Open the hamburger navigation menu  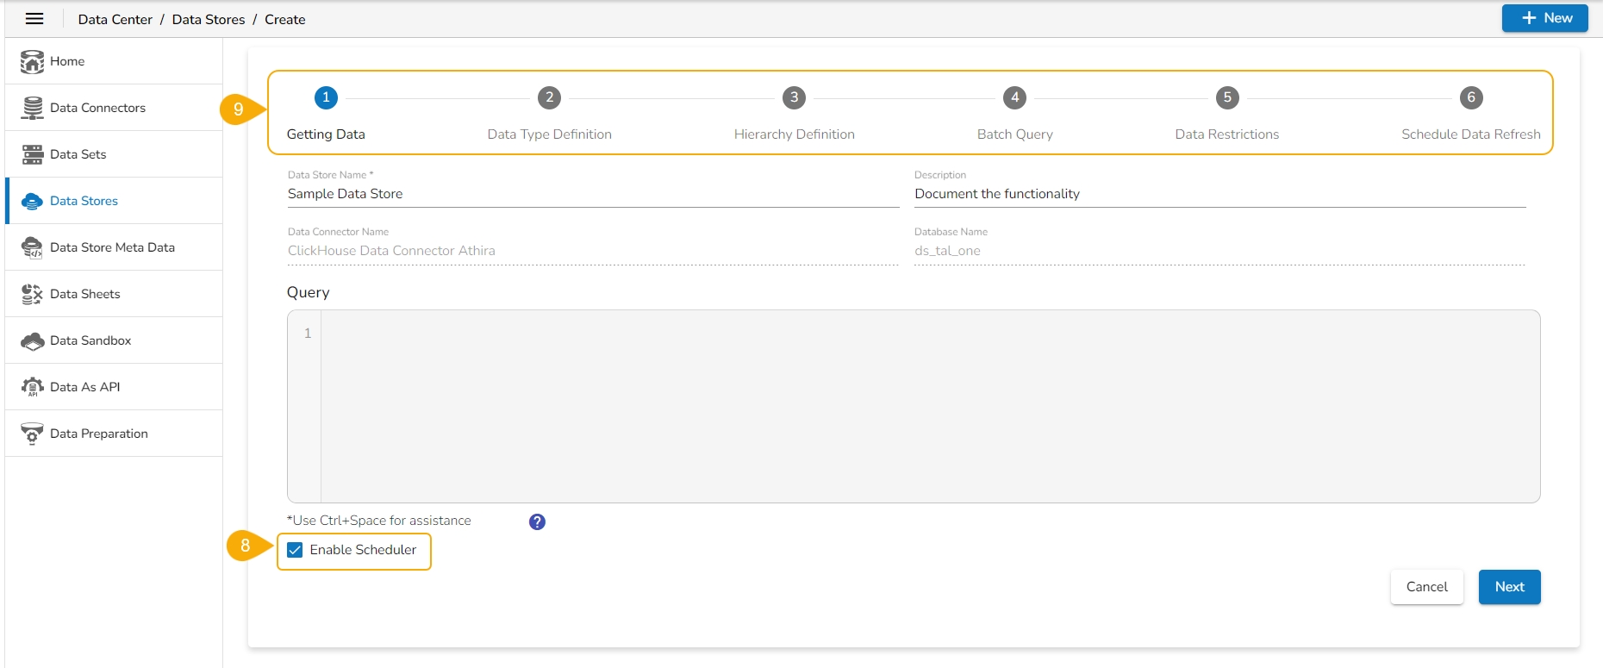point(34,19)
